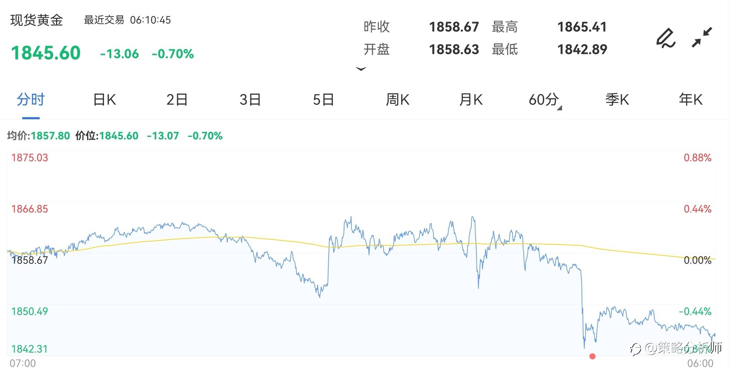Open the 60分 interval dropdown triangle

click(559, 108)
